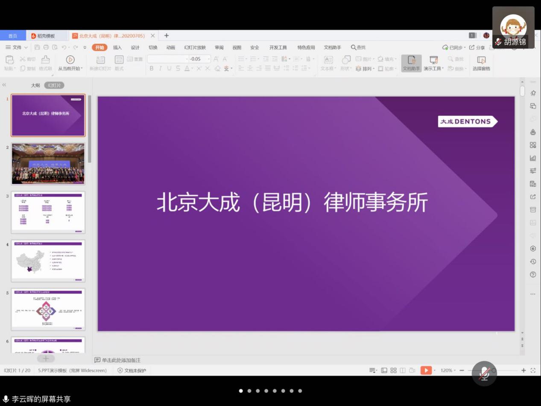This screenshot has width=541, height=406.
Task: Select slide 2 group photo thumbnail
Action: [x=48, y=164]
